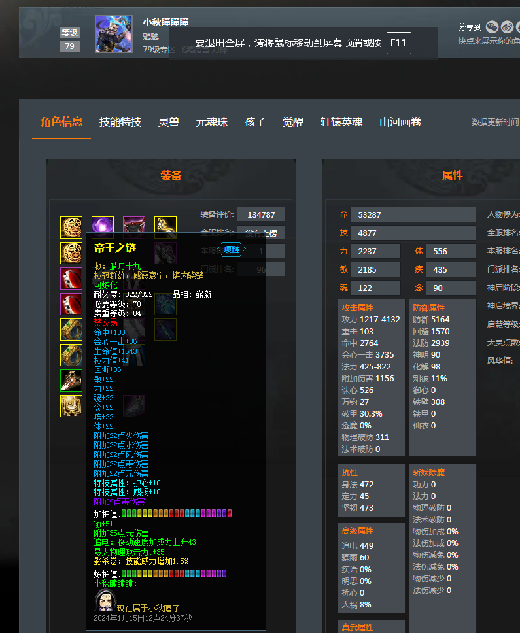Click the dimmed wolf armor icon behind tooltip
The height and width of the screenshot is (633, 520).
point(165,252)
